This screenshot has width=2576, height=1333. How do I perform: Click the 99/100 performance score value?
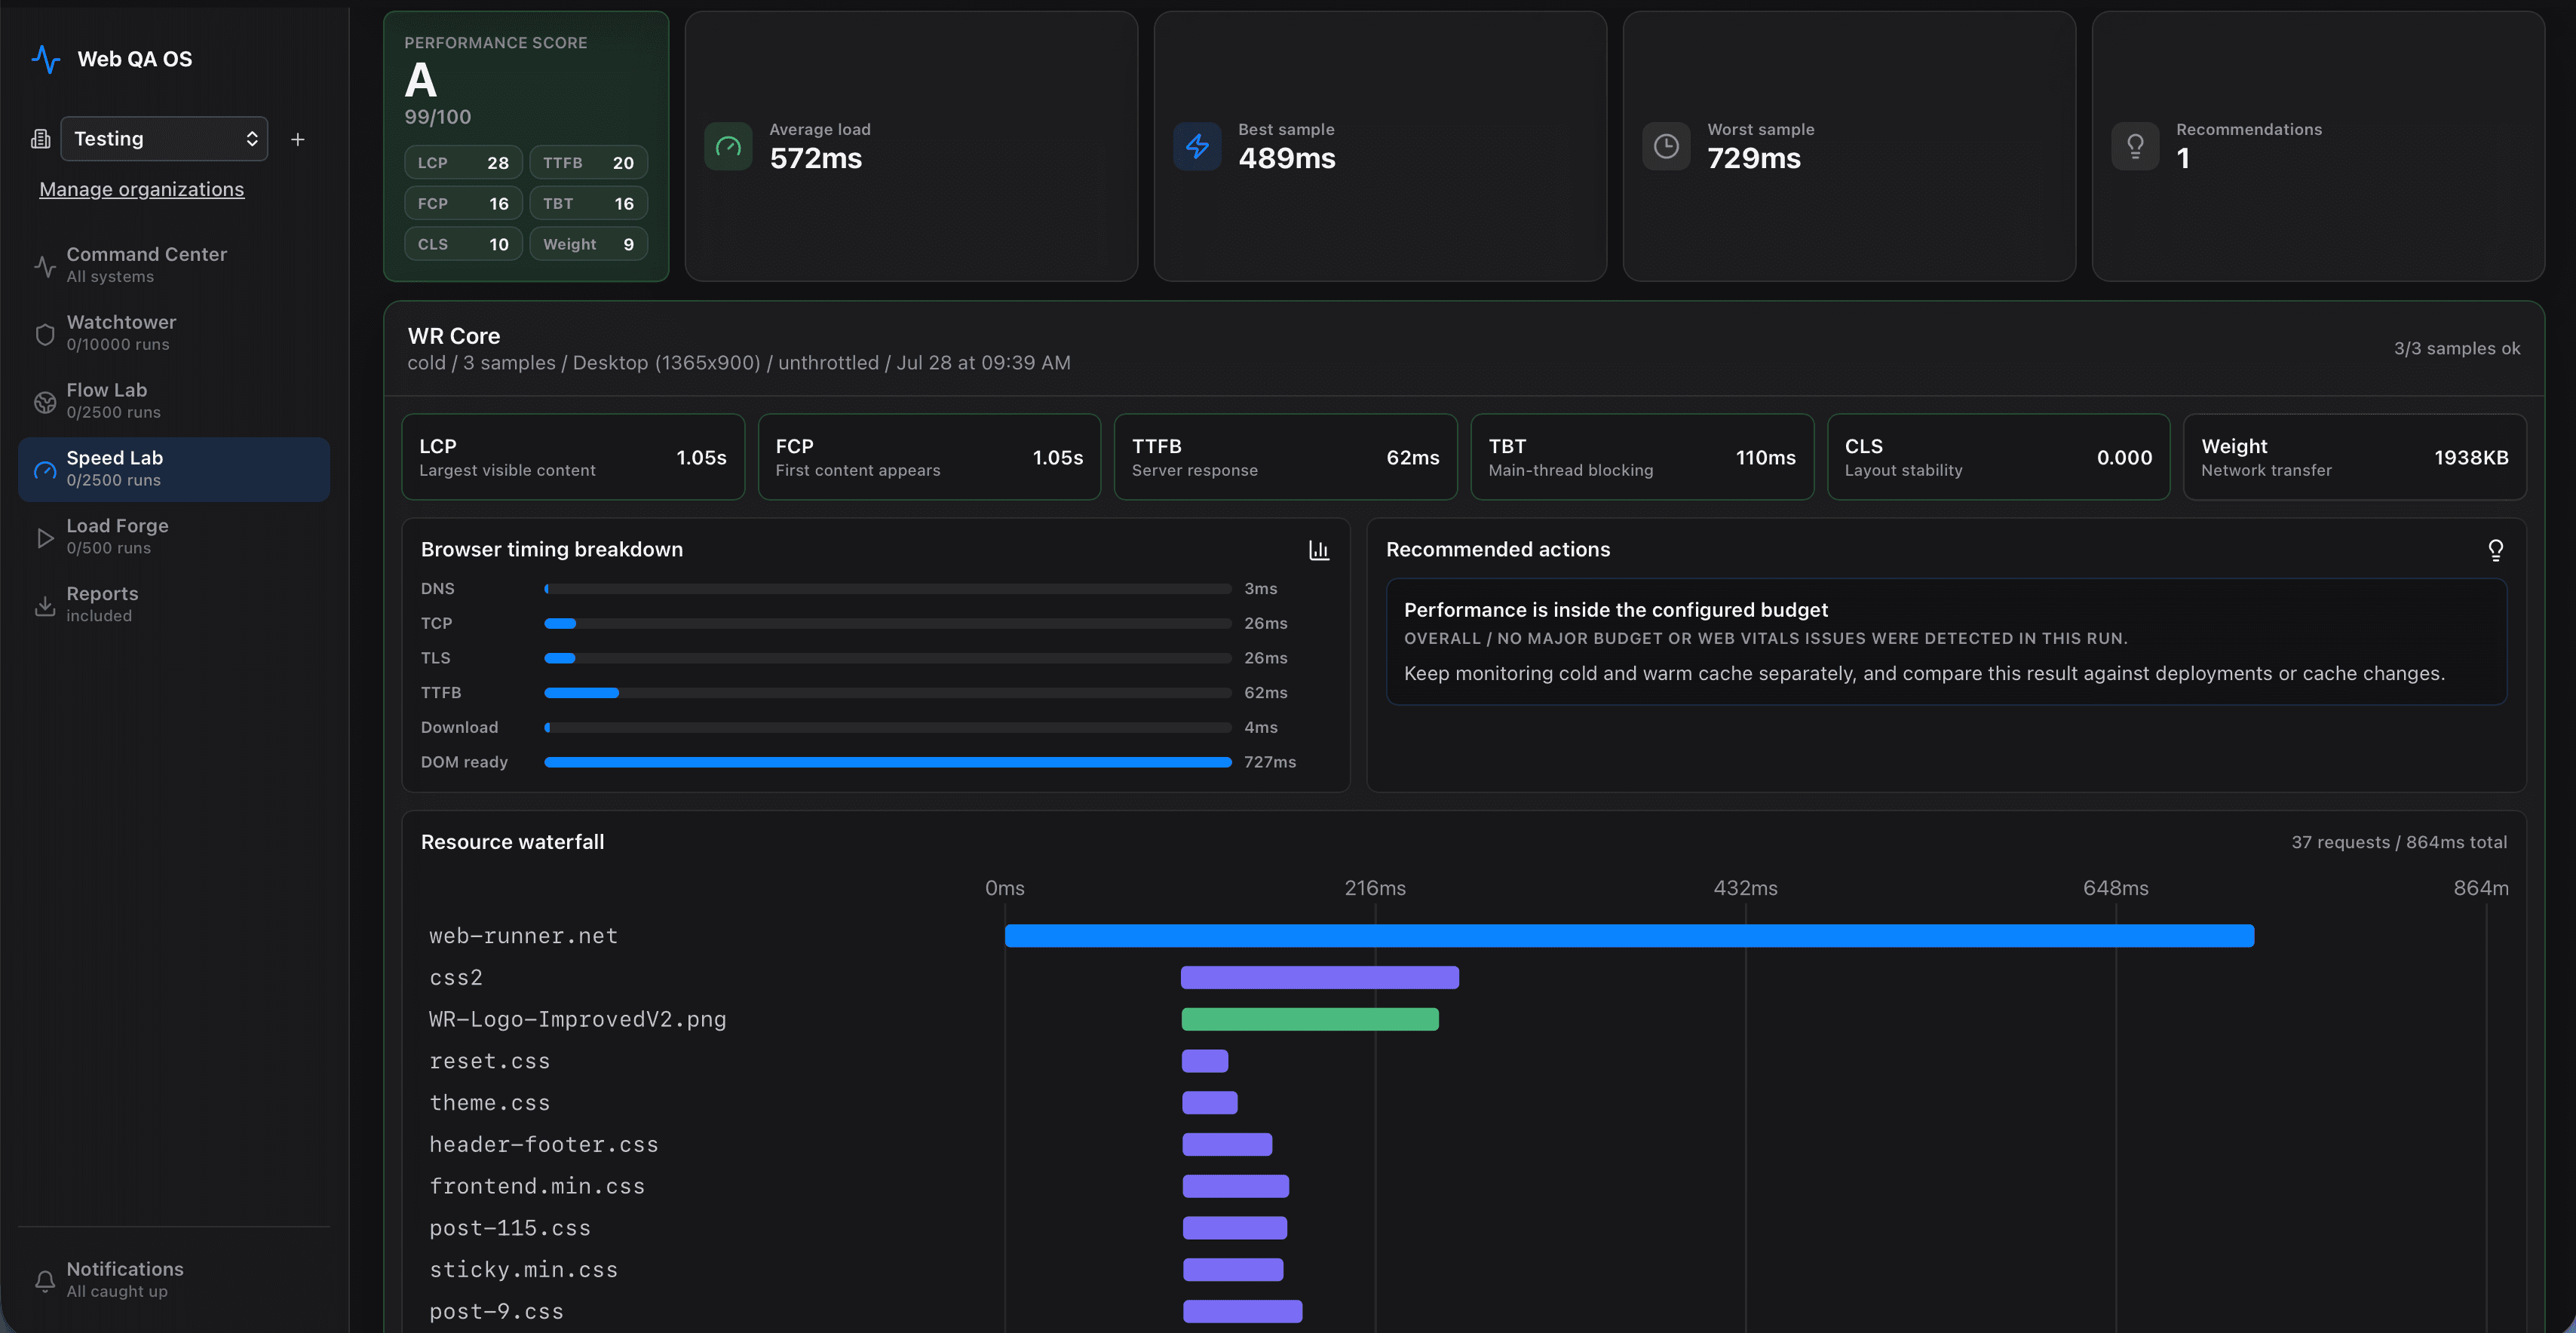[437, 117]
